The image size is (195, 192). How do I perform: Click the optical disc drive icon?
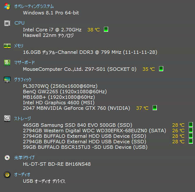point(7,158)
